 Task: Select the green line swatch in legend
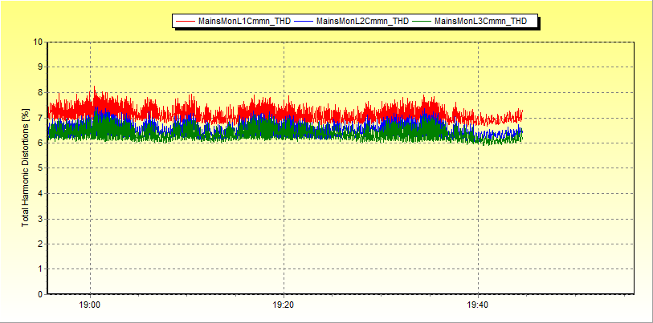(x=422, y=22)
